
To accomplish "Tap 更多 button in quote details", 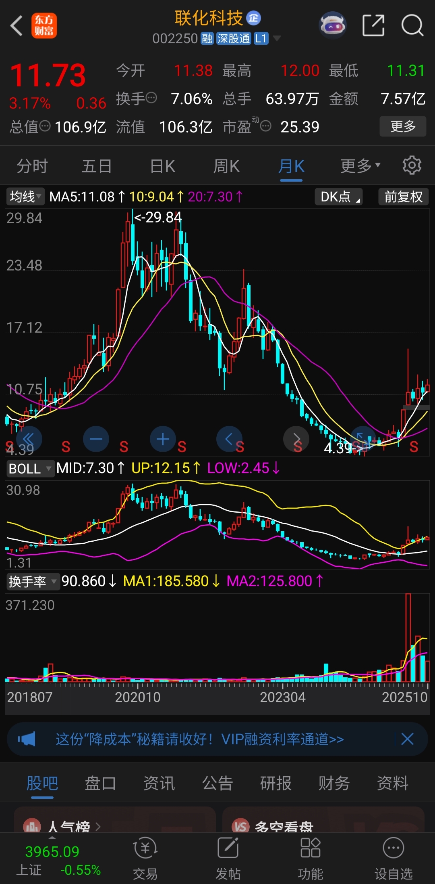I will click(x=403, y=126).
